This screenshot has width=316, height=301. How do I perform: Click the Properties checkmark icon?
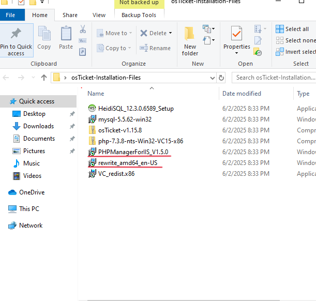(x=236, y=33)
